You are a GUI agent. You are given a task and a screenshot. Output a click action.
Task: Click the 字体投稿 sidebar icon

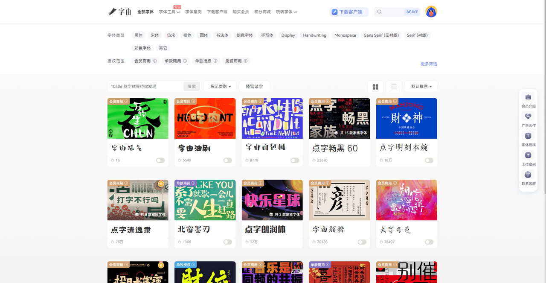point(528,136)
